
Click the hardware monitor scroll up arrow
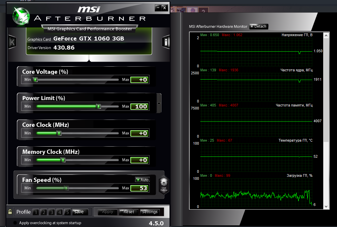coord(326,35)
